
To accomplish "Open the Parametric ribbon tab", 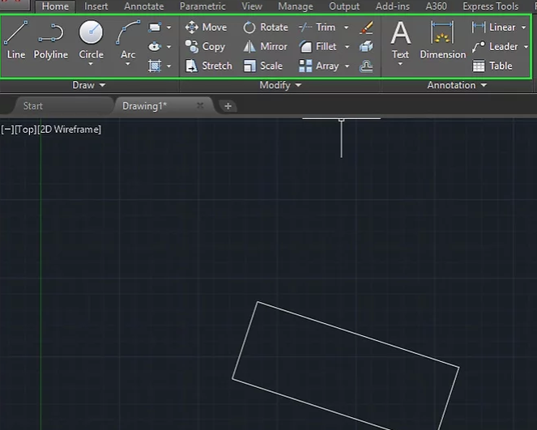I will tap(202, 6).
